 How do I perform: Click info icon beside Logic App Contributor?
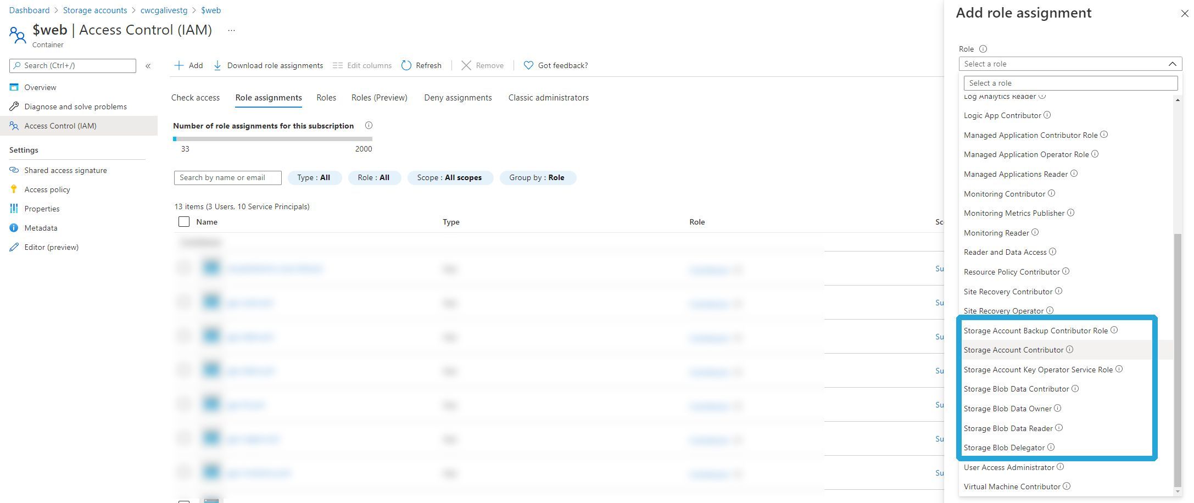click(x=1047, y=115)
